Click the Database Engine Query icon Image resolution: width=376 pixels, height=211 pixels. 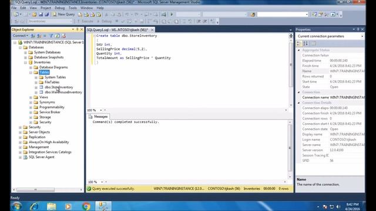click(80, 15)
